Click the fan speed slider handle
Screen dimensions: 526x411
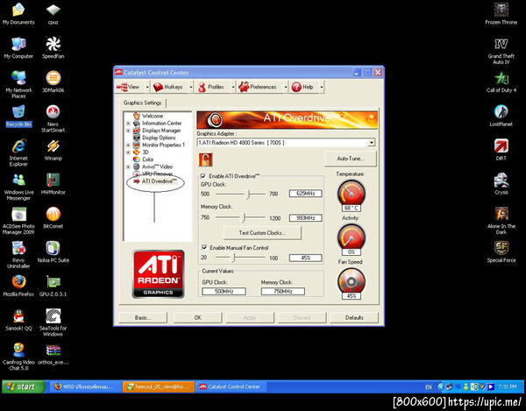(234, 258)
